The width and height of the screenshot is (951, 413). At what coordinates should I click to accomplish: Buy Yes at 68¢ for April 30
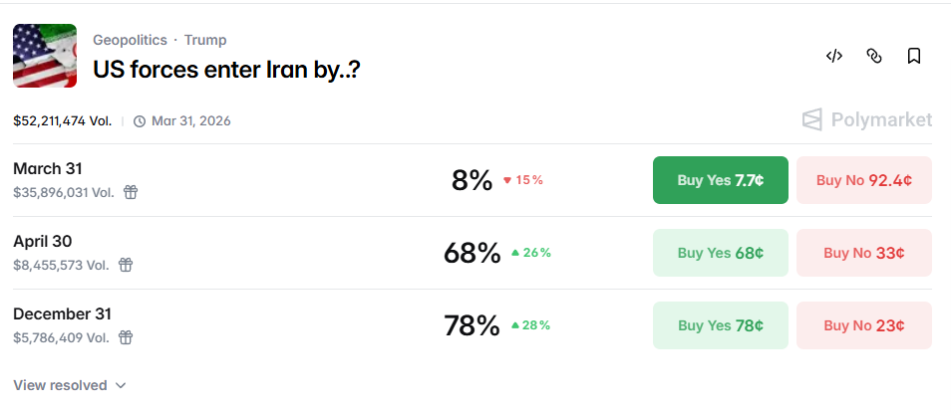coord(720,253)
